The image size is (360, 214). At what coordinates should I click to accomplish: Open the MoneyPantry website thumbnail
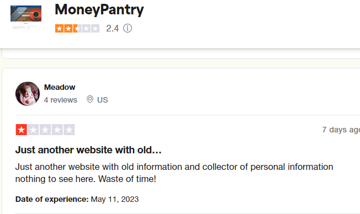tap(26, 17)
